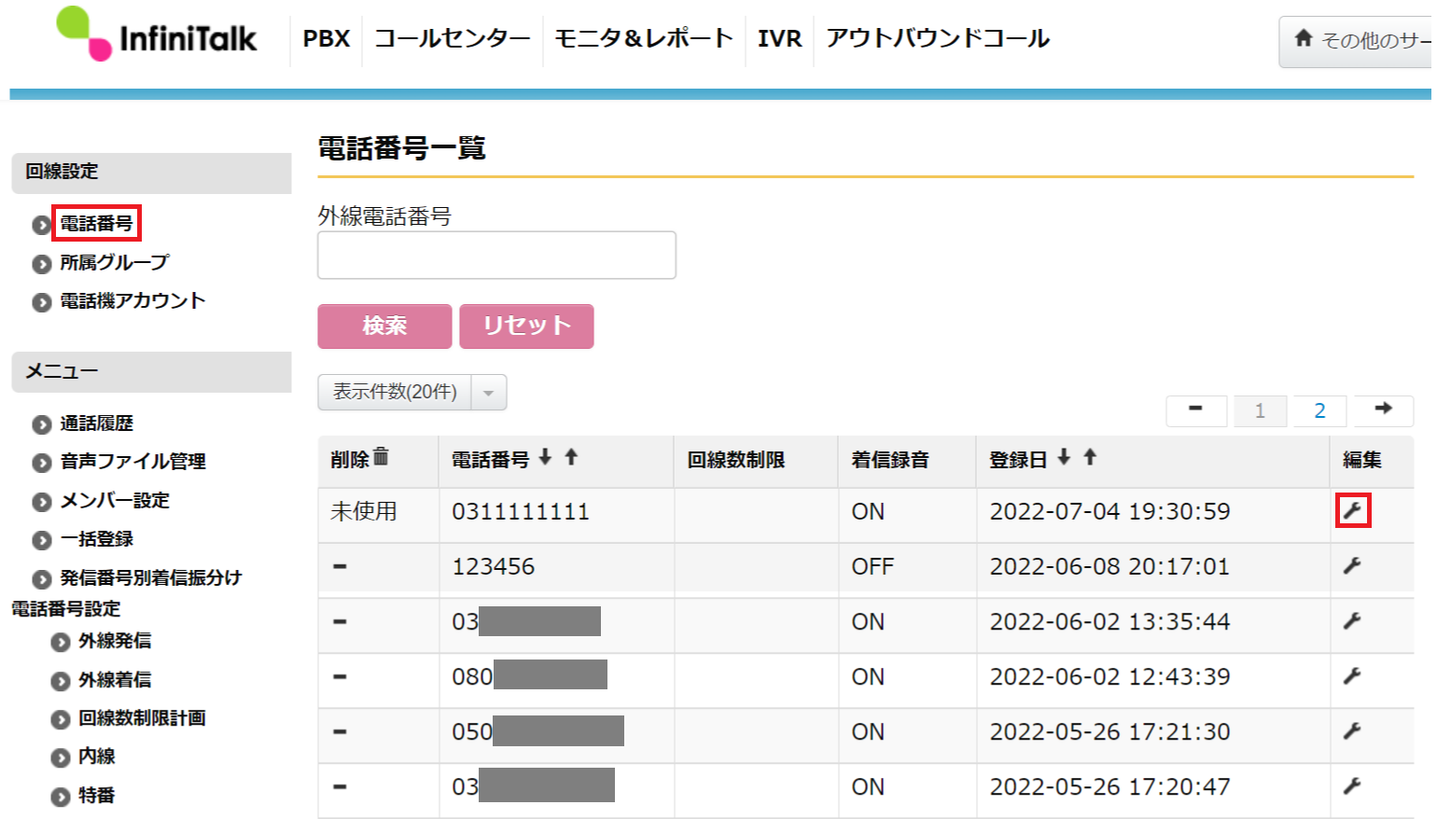Click wrench icon for 2022-05-26 17:21:30 row

point(1352,730)
